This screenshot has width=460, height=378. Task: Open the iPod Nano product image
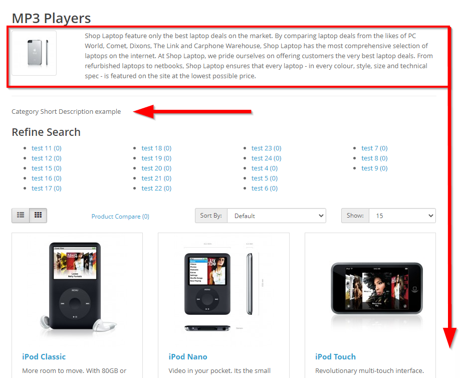coord(223,289)
